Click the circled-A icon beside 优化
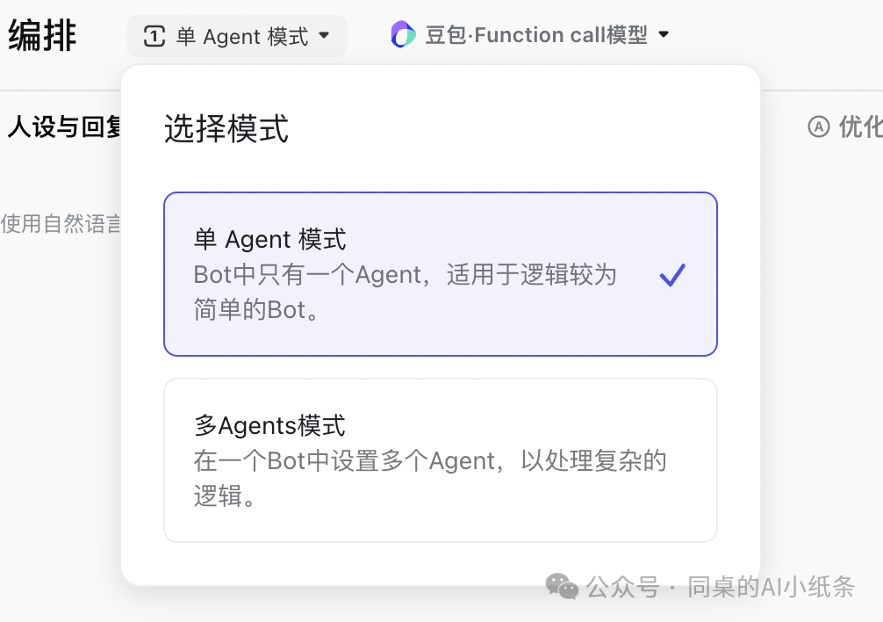Viewport: 883px width, 622px height. (819, 127)
